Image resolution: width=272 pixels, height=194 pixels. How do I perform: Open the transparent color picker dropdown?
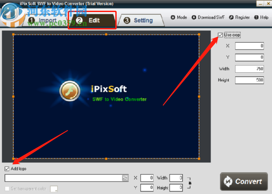click(54, 189)
